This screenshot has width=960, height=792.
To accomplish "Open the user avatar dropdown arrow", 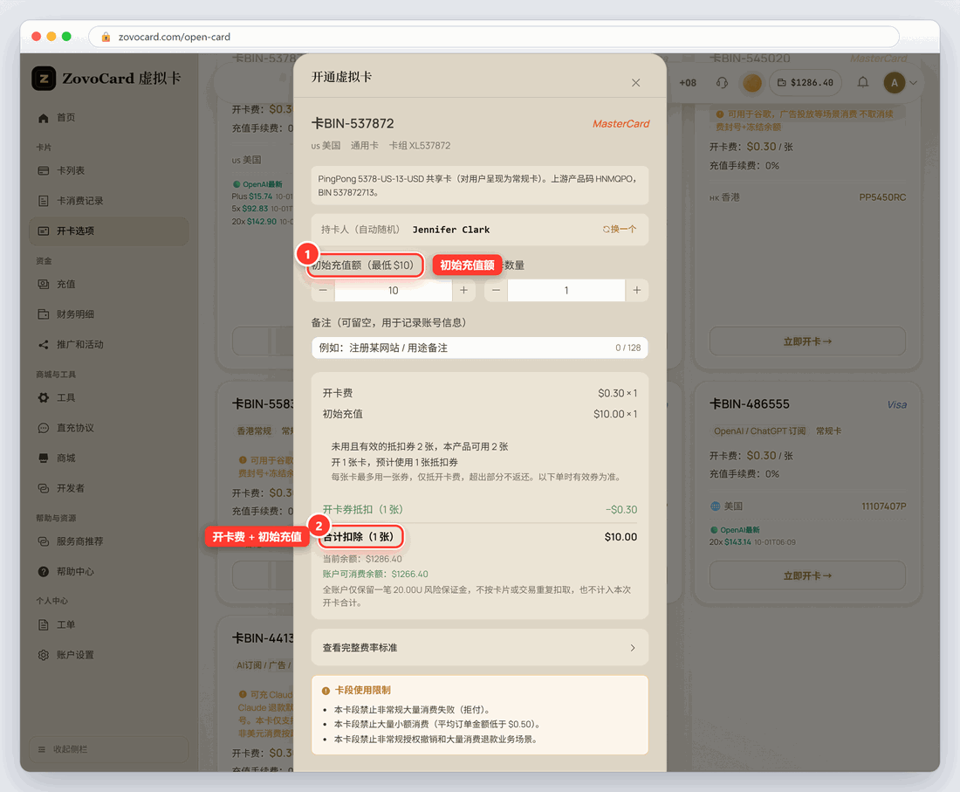I will click(x=913, y=83).
